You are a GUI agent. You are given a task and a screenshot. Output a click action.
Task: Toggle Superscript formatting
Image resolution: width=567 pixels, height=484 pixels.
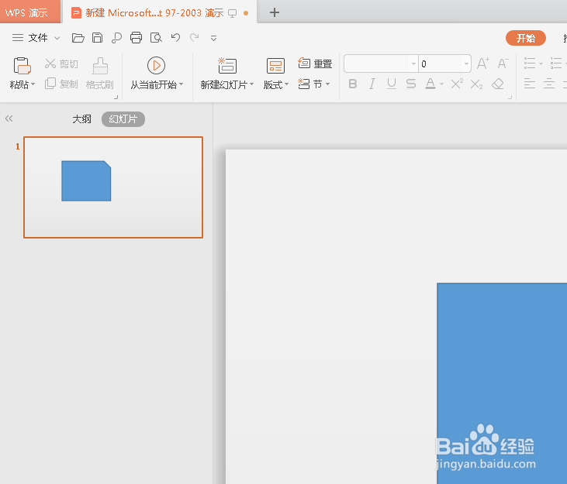[x=457, y=84]
